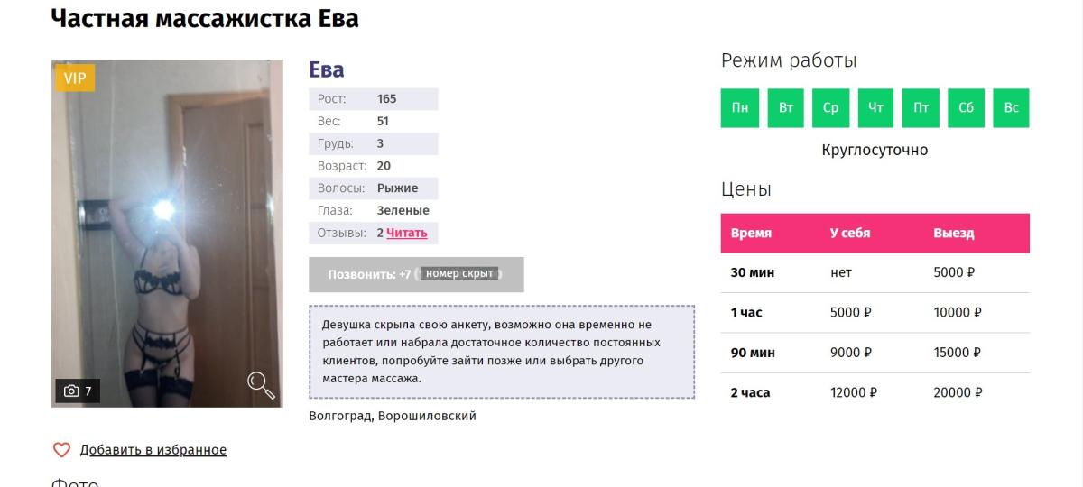Click the У себя column header
This screenshot has height=487, width=1083.
point(850,234)
